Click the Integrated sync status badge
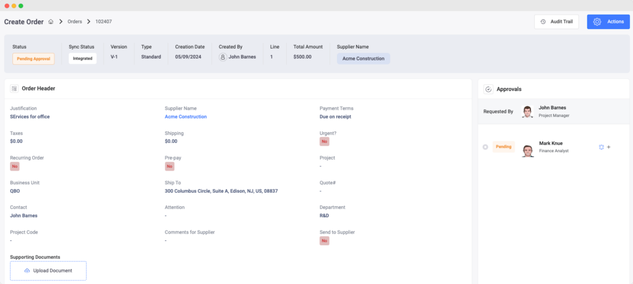 82,59
